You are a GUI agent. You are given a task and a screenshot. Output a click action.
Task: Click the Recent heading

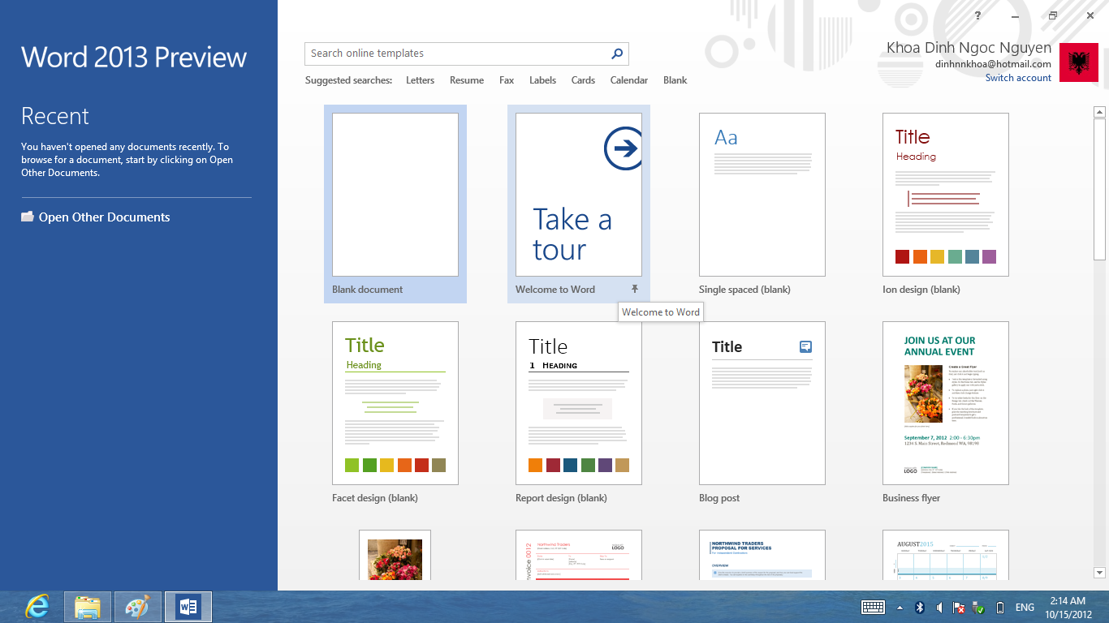(x=55, y=116)
